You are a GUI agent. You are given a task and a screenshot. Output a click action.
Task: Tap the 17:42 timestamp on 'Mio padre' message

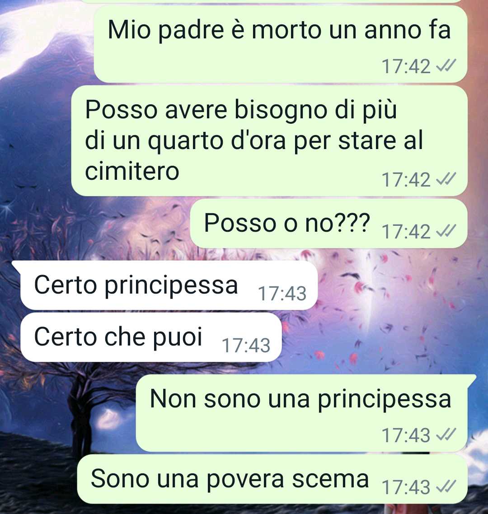tap(406, 66)
